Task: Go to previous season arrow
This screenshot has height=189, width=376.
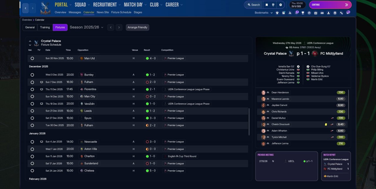Action: click(111, 27)
